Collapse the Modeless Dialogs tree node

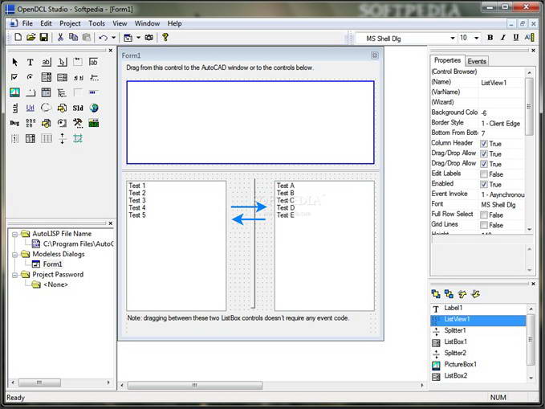coord(15,254)
